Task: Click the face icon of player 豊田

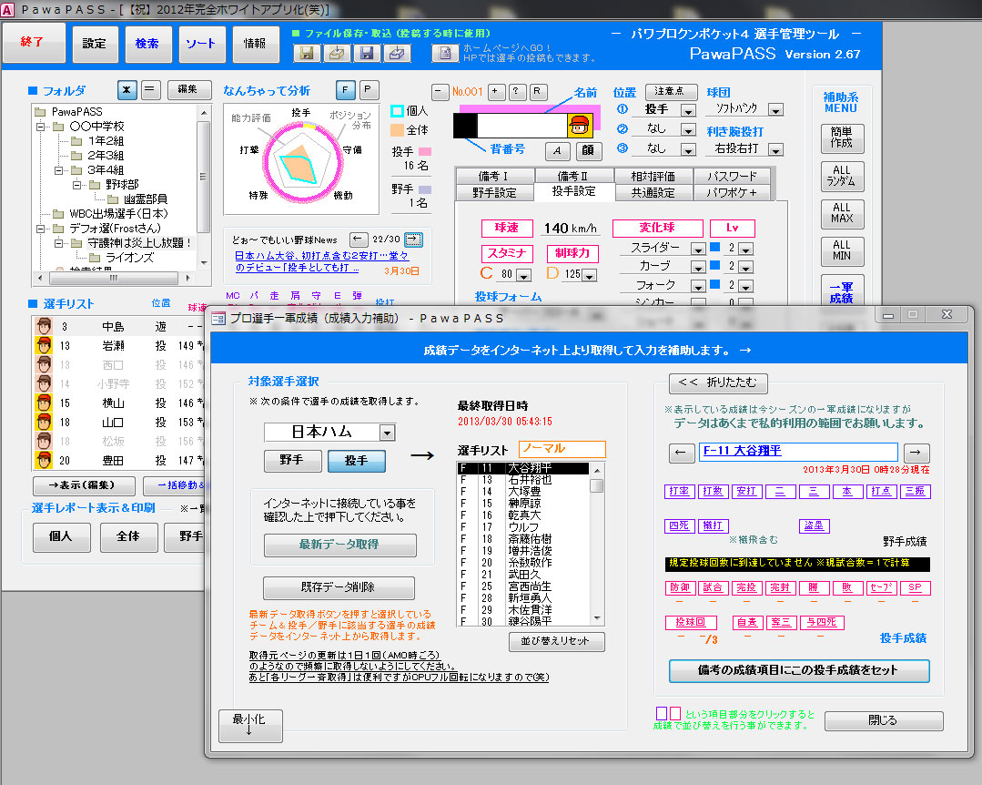Action: tap(44, 461)
